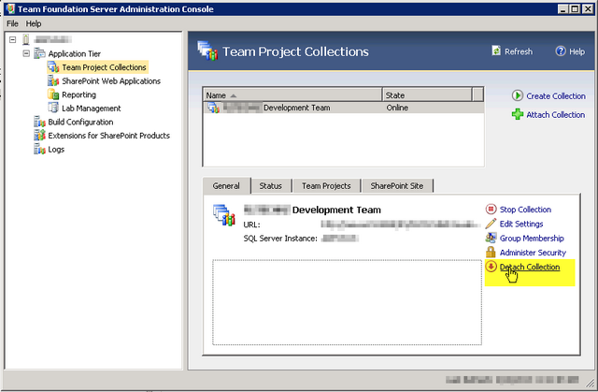
Task: Sort by the State column header
Action: (427, 94)
